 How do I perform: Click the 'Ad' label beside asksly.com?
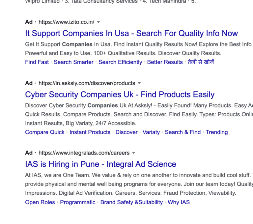(x=29, y=83)
